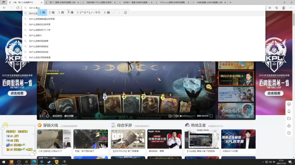Expand the system tray hidden icons chevron

[263, 162]
